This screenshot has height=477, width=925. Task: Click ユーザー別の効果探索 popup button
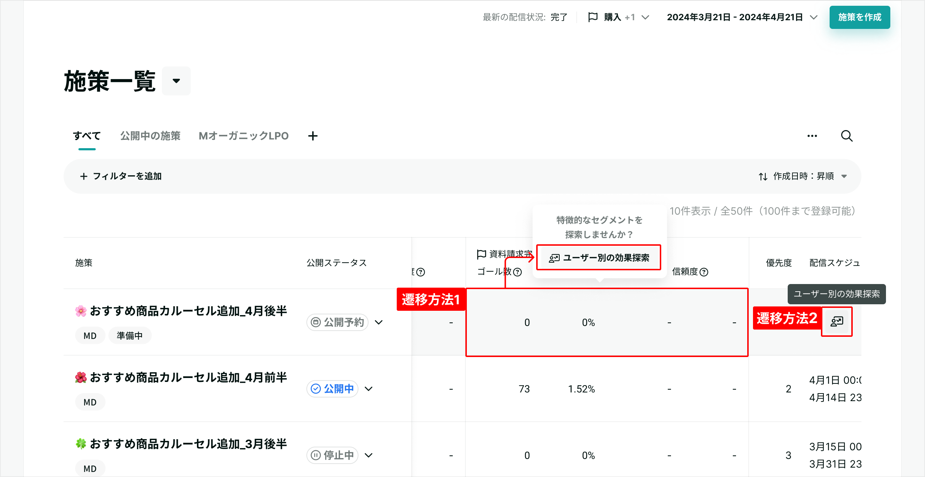tap(599, 257)
